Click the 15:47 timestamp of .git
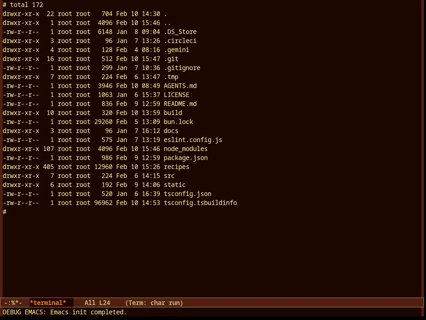The image size is (426, 320). pos(151,59)
